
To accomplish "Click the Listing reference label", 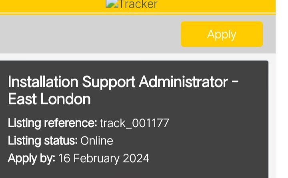I will pos(52,123).
